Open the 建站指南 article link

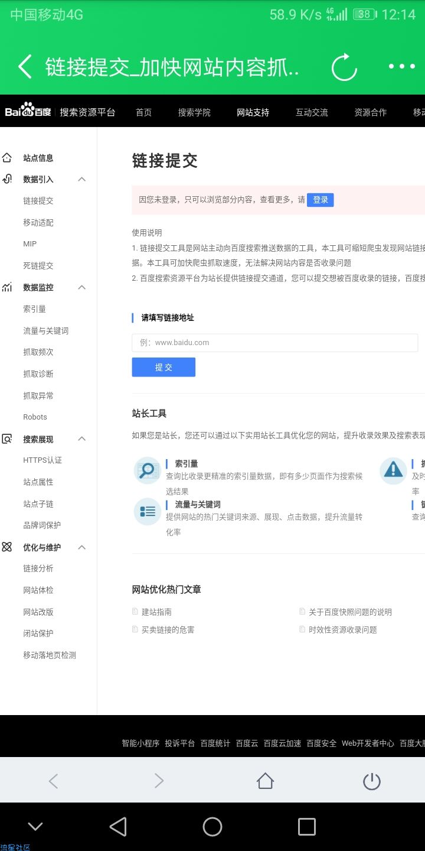[156, 612]
